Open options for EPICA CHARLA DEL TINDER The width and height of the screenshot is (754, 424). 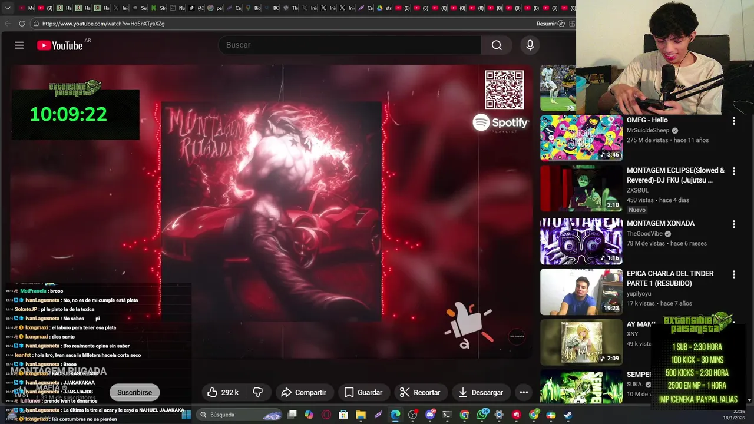pos(733,274)
